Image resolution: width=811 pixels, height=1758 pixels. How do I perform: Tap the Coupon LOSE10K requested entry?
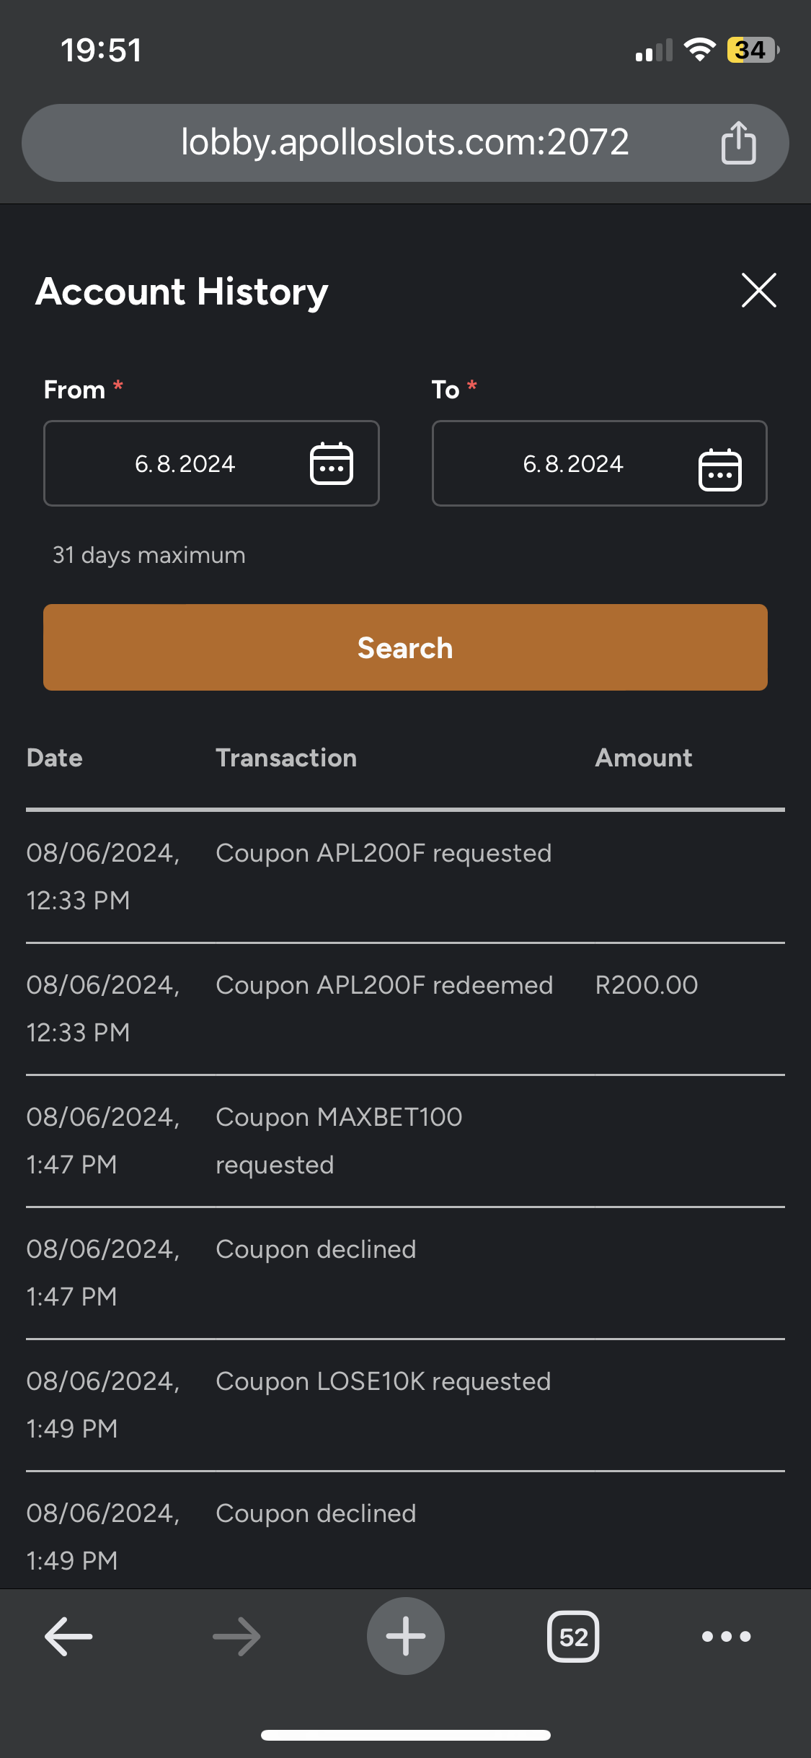[383, 1381]
